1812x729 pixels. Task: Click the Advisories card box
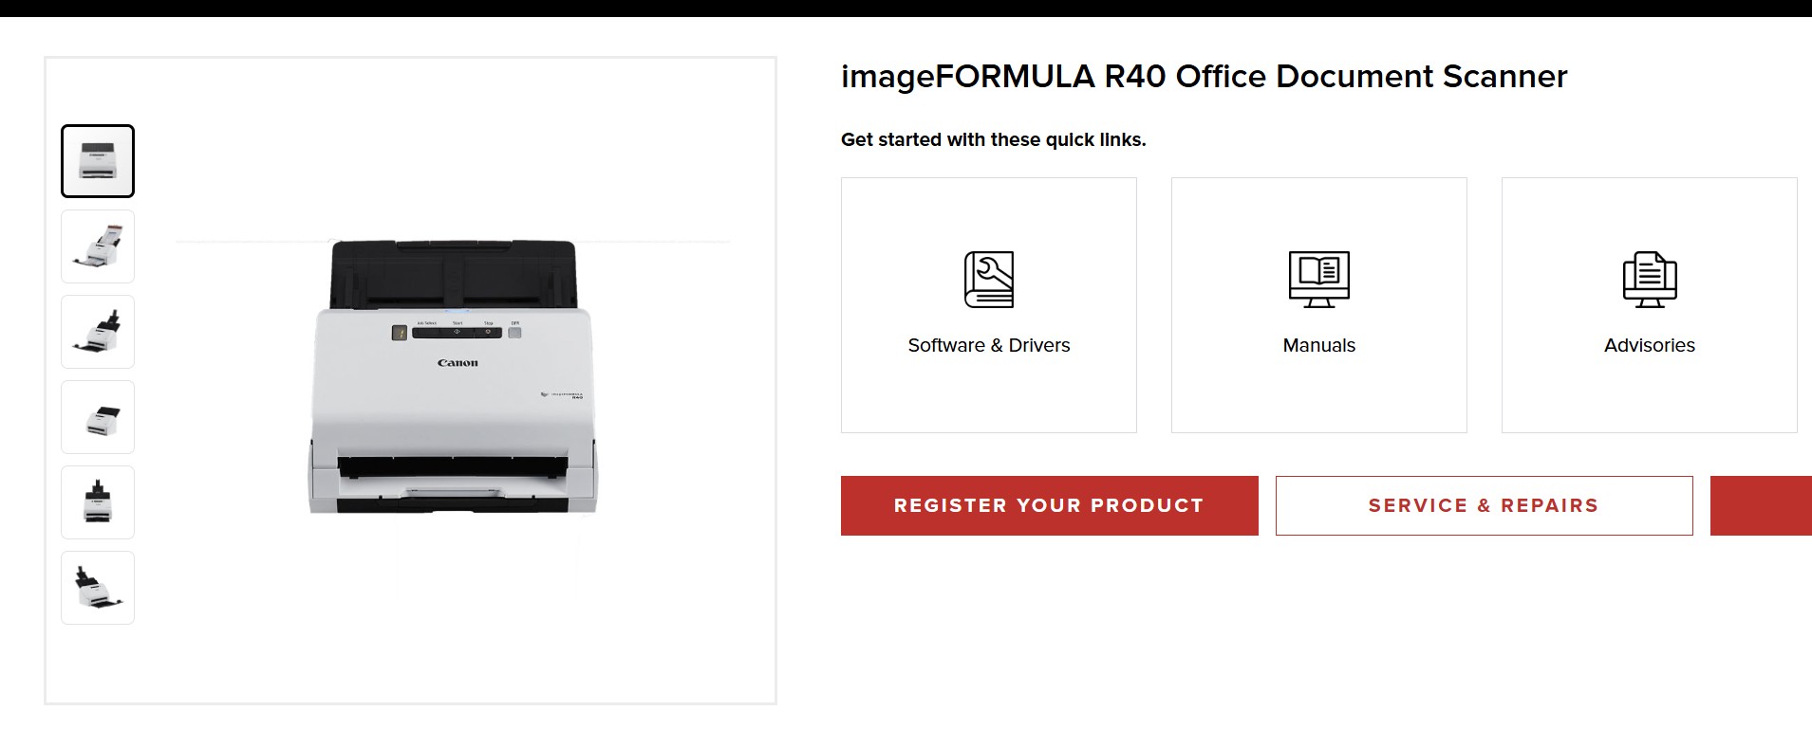click(1650, 305)
